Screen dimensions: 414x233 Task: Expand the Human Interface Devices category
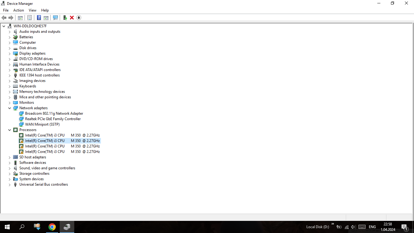coord(10,64)
